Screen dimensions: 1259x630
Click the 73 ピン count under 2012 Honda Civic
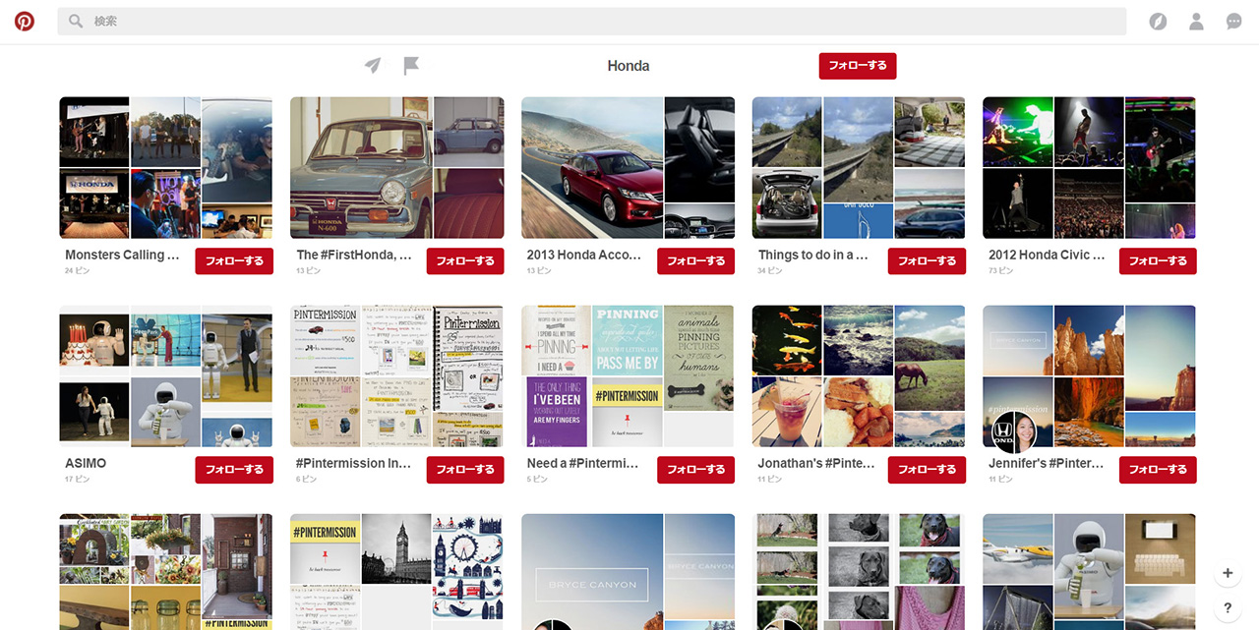tap(1001, 270)
